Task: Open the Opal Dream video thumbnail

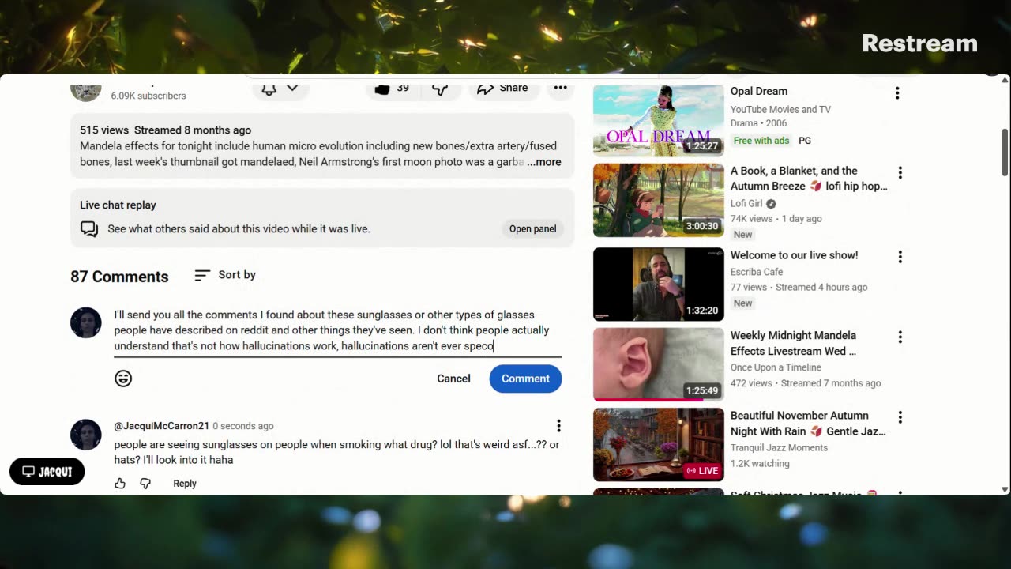Action: pyautogui.click(x=659, y=121)
